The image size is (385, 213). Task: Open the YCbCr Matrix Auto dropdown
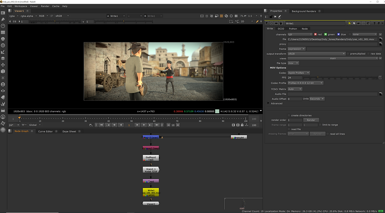pyautogui.click(x=295, y=89)
